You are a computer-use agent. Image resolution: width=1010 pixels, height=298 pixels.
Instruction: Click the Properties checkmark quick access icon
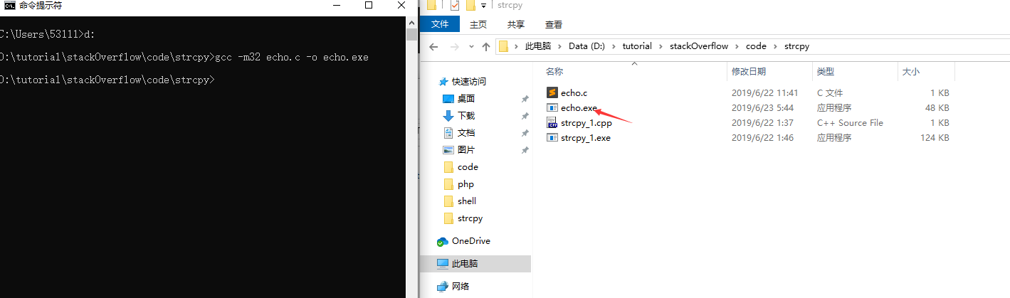pyautogui.click(x=454, y=5)
